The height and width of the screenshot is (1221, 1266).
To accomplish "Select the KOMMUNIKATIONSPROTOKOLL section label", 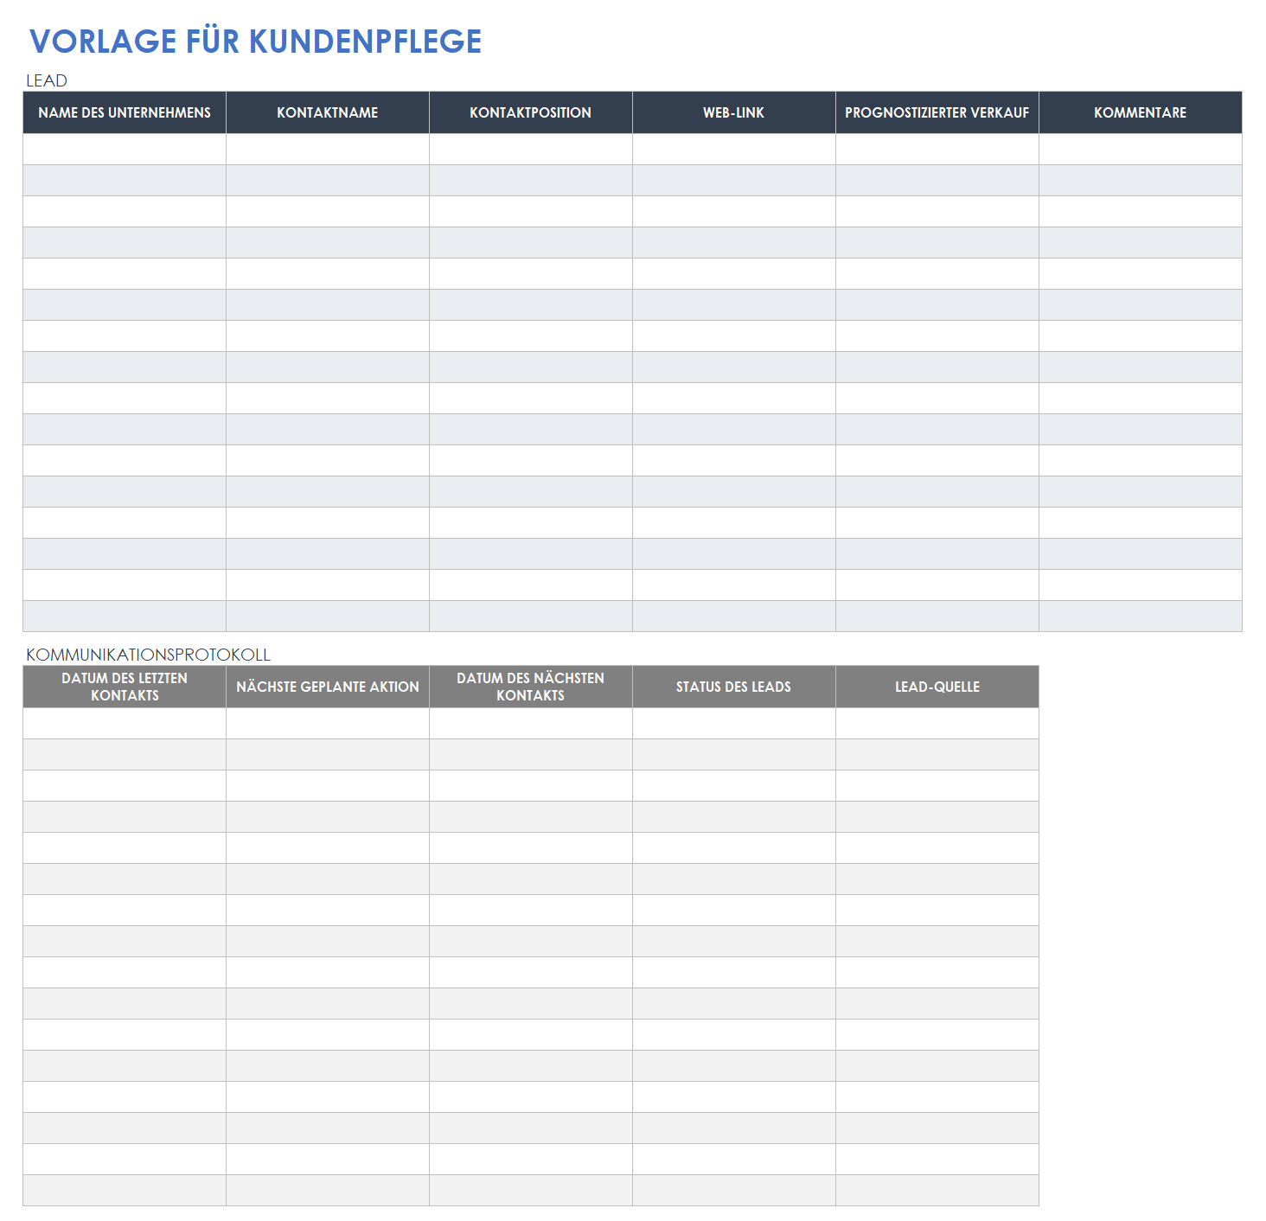I will [148, 655].
